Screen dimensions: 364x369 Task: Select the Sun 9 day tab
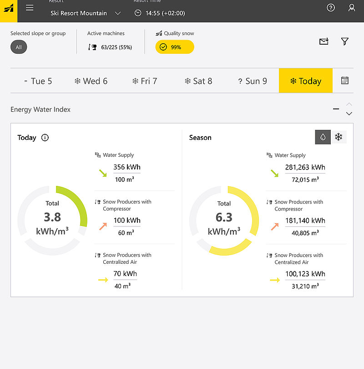point(253,81)
